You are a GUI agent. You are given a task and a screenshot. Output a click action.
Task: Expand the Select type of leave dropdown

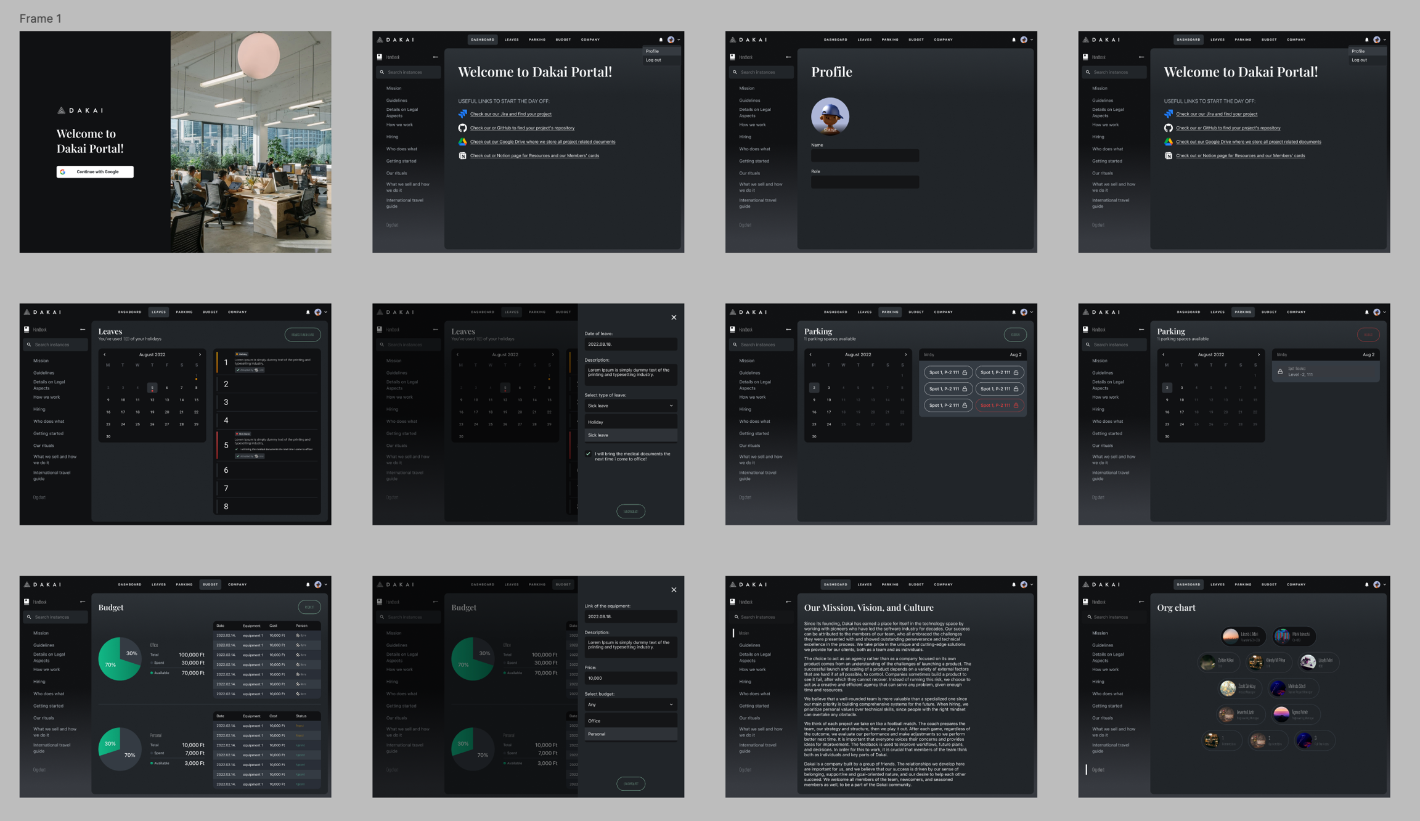point(630,406)
